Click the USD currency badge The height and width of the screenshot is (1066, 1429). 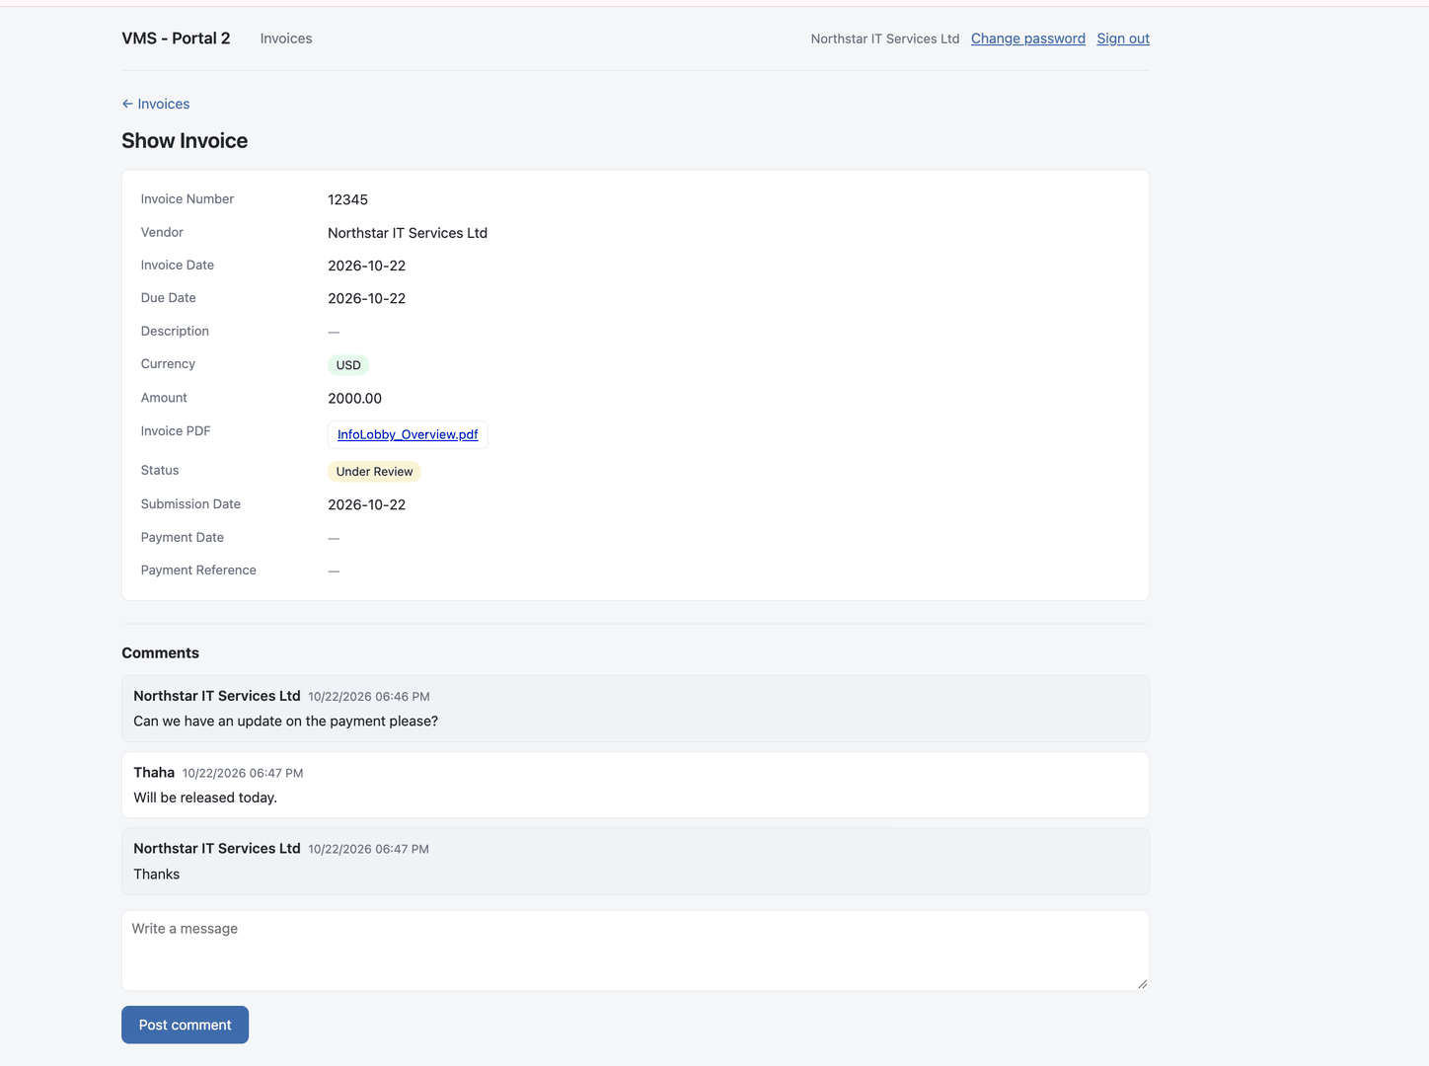coord(348,365)
